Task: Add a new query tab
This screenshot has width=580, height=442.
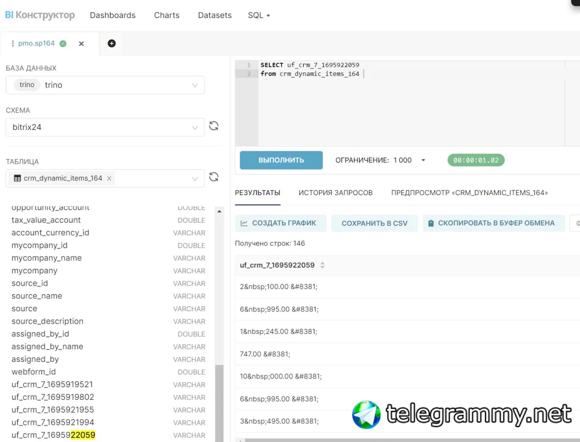Action: click(111, 43)
